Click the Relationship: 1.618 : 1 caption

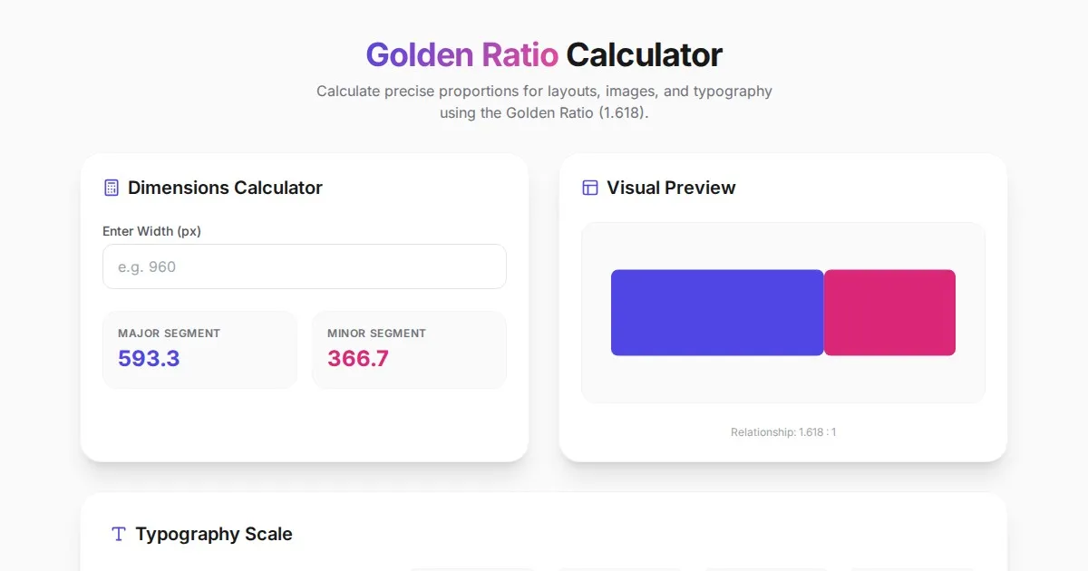click(783, 432)
